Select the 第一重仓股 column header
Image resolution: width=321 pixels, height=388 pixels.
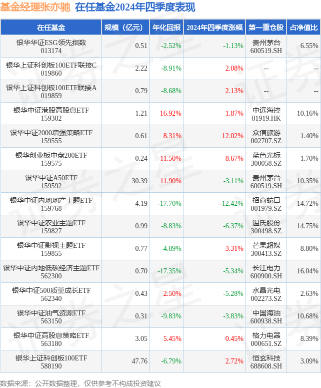(266, 28)
